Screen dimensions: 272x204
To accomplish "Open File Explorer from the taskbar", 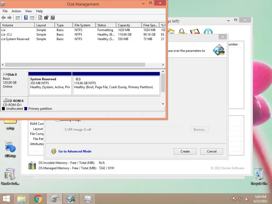I will pos(21,199).
